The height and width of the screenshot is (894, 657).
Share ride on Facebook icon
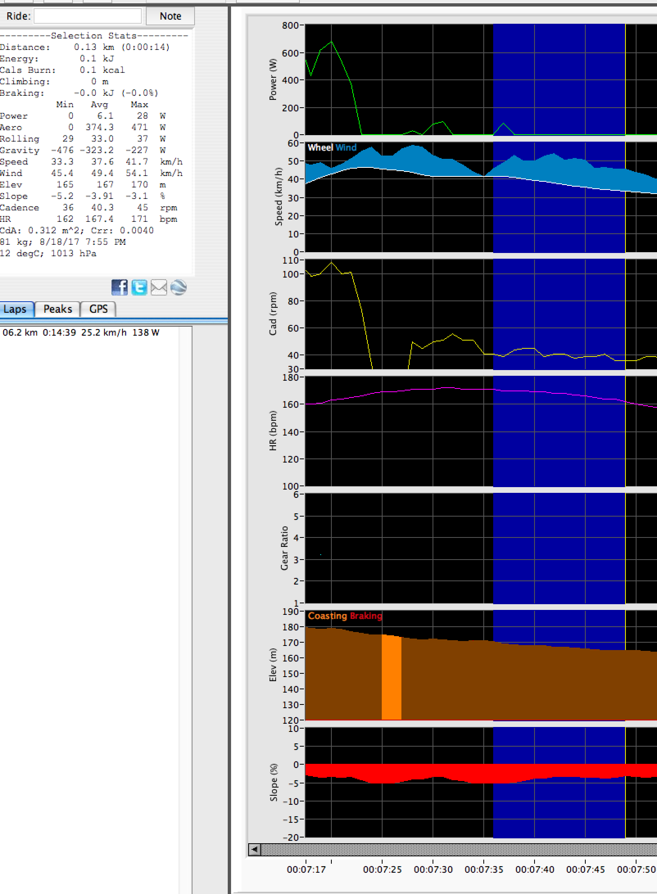coord(119,287)
